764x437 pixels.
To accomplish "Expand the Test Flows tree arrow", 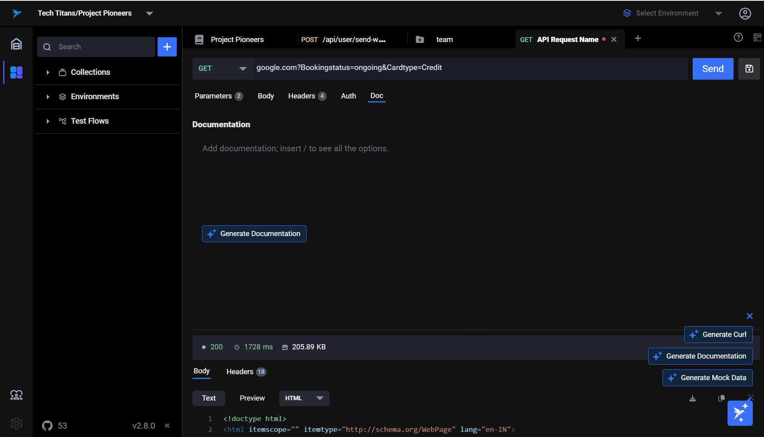I will tap(48, 121).
